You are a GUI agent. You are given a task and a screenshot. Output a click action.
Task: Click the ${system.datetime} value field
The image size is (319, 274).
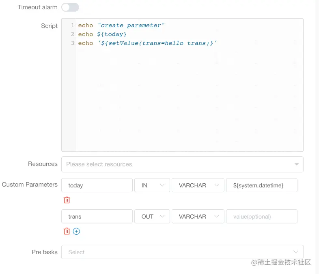pyautogui.click(x=262, y=185)
